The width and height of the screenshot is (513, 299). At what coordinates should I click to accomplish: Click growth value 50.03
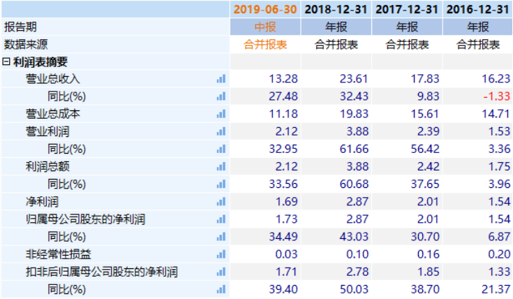pyautogui.click(x=354, y=289)
